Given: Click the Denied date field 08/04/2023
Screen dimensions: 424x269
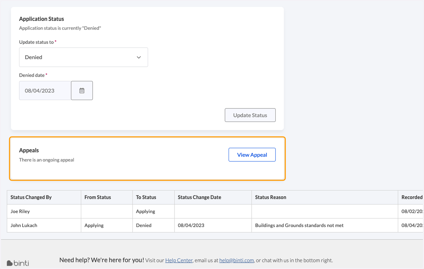Looking at the screenshot, I should point(45,90).
